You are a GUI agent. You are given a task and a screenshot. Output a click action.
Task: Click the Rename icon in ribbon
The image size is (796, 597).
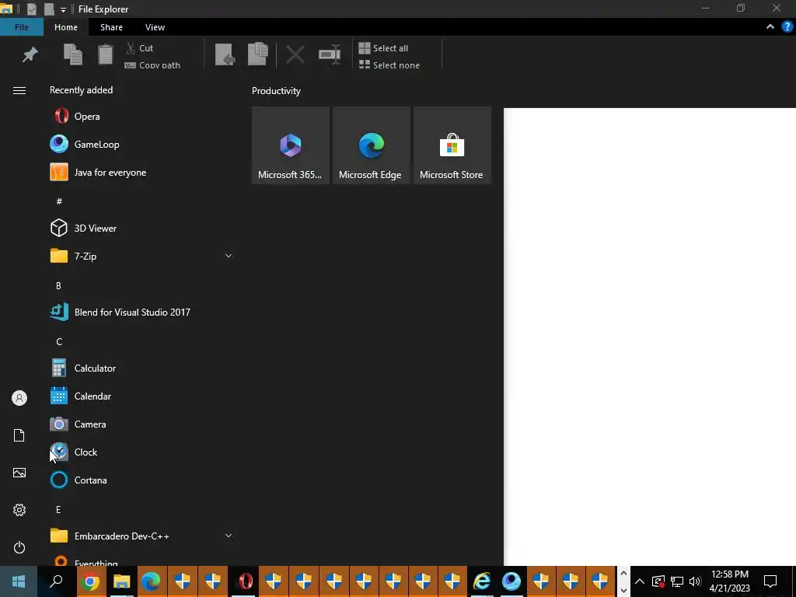tap(330, 54)
